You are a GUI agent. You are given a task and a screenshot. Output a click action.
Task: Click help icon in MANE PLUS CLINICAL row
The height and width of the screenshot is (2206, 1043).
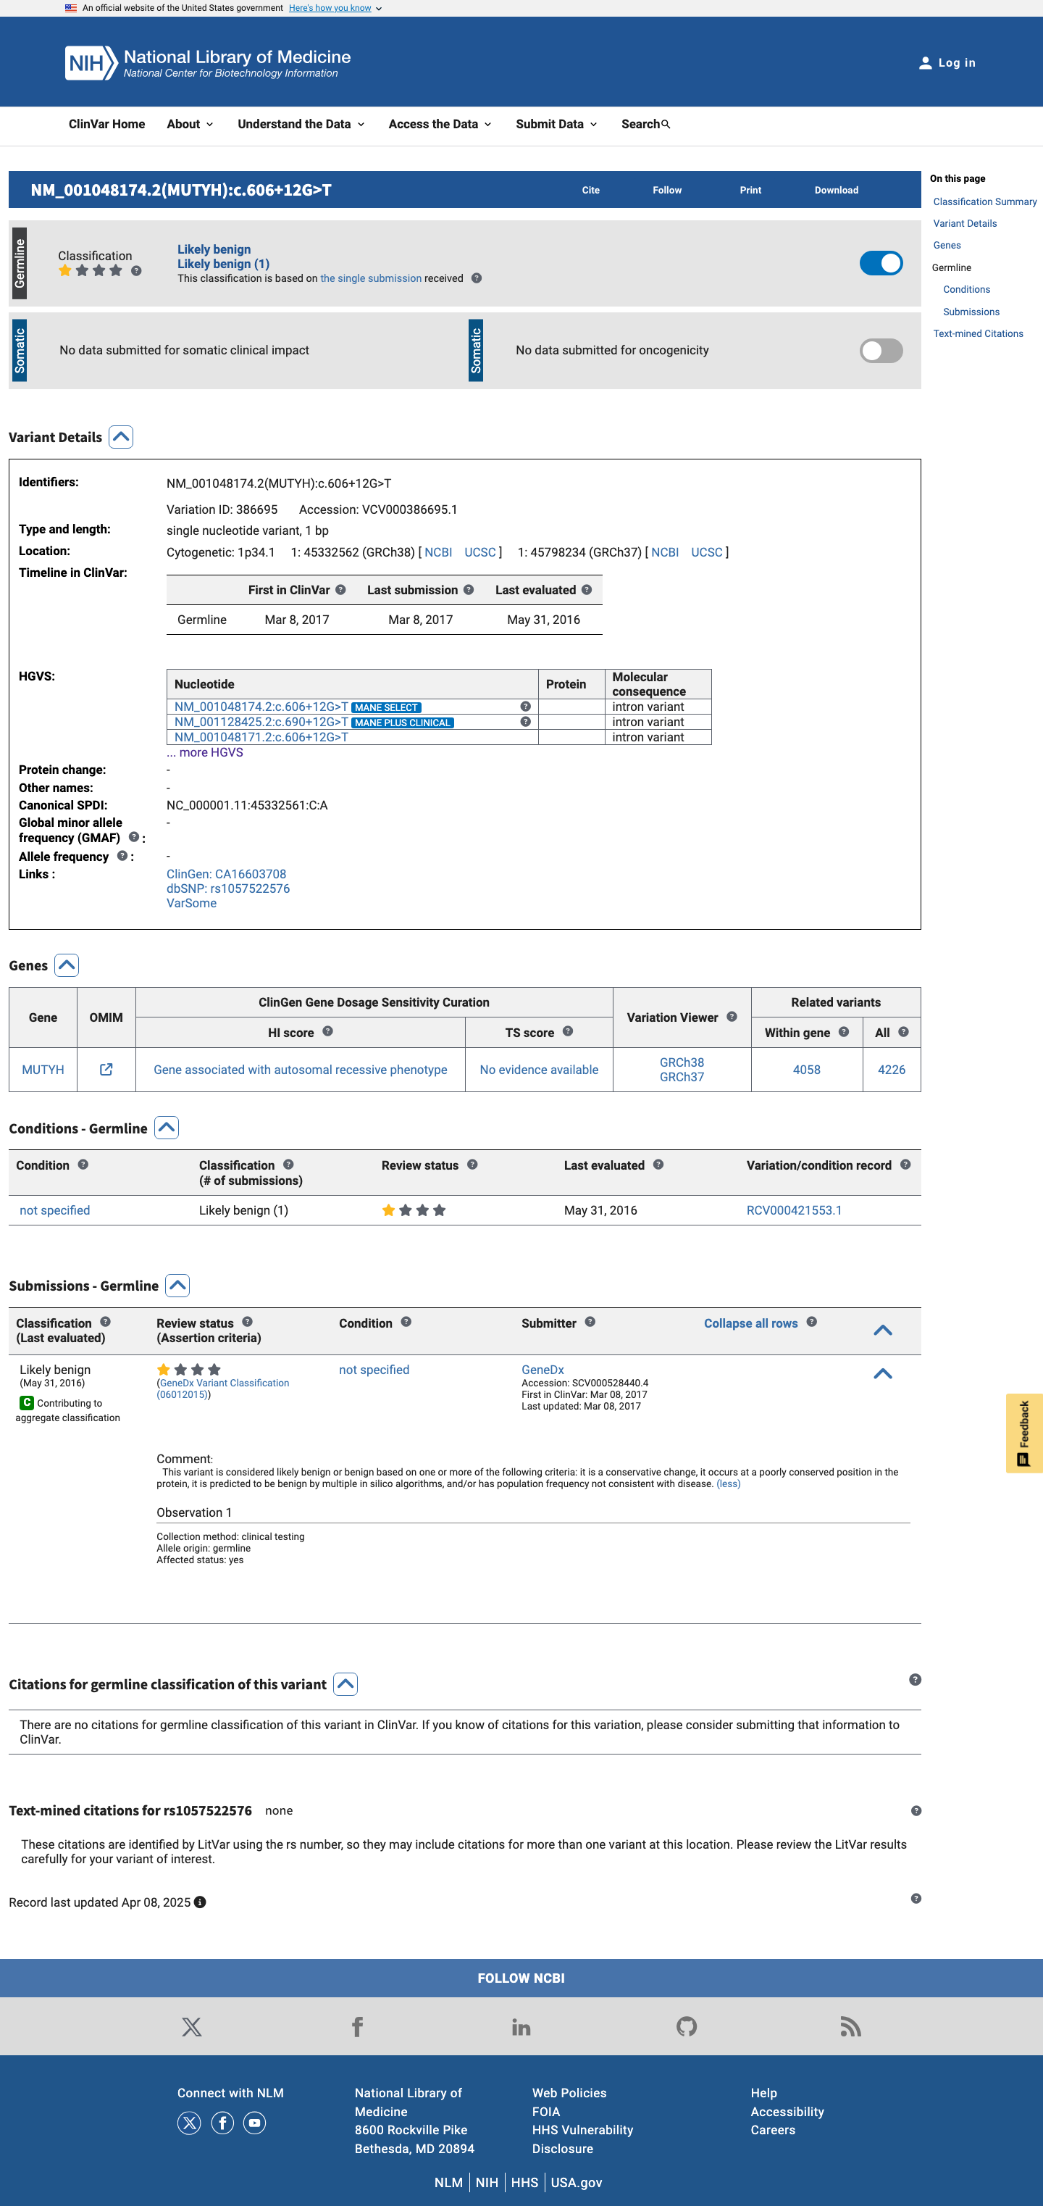[x=525, y=722]
